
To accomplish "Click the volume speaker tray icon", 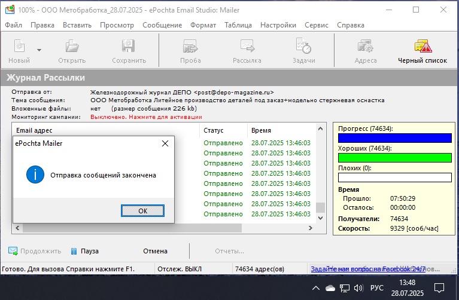I will [x=358, y=288].
